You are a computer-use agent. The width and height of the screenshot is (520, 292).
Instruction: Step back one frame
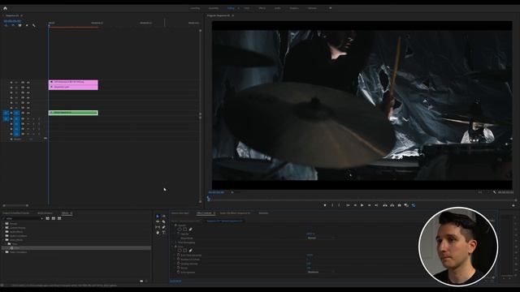click(355, 205)
